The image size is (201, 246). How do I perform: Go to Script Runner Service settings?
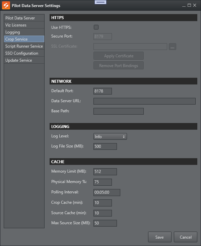[x=24, y=46]
